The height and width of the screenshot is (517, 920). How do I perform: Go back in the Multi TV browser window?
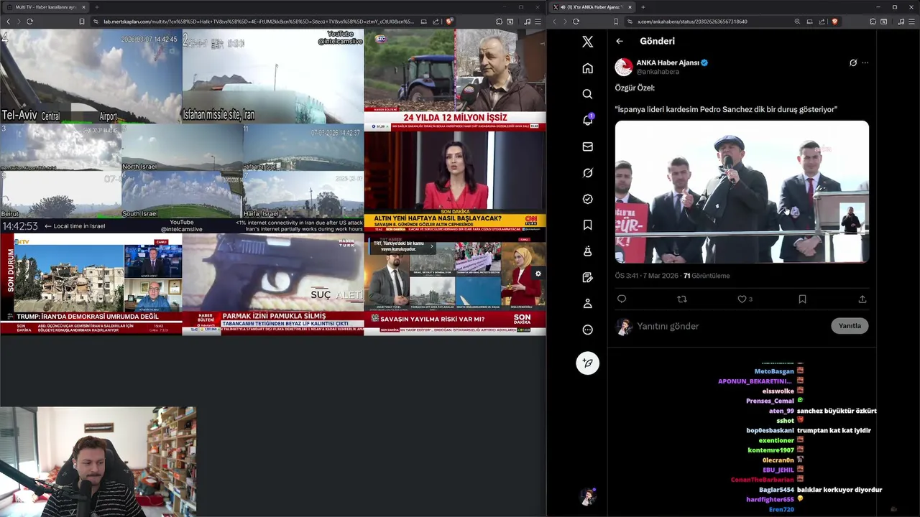pos(8,22)
